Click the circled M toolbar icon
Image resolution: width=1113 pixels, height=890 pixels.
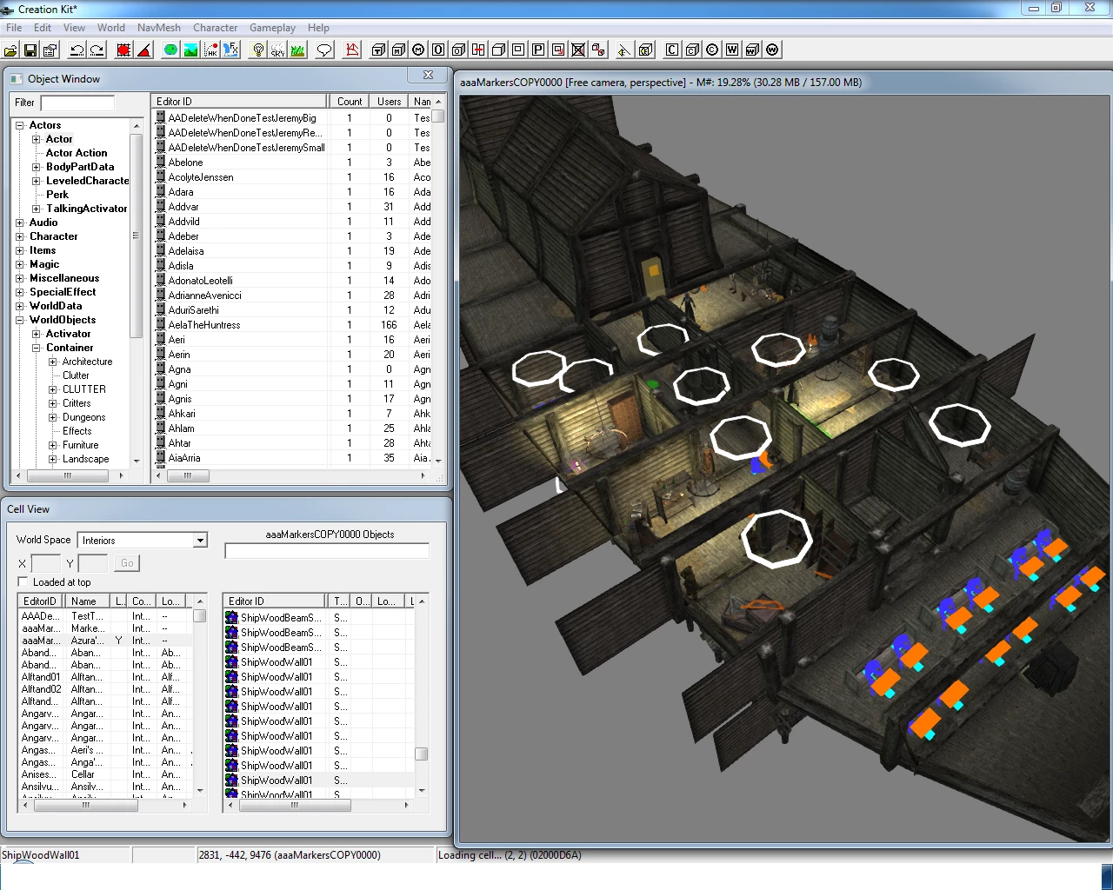[x=418, y=50]
